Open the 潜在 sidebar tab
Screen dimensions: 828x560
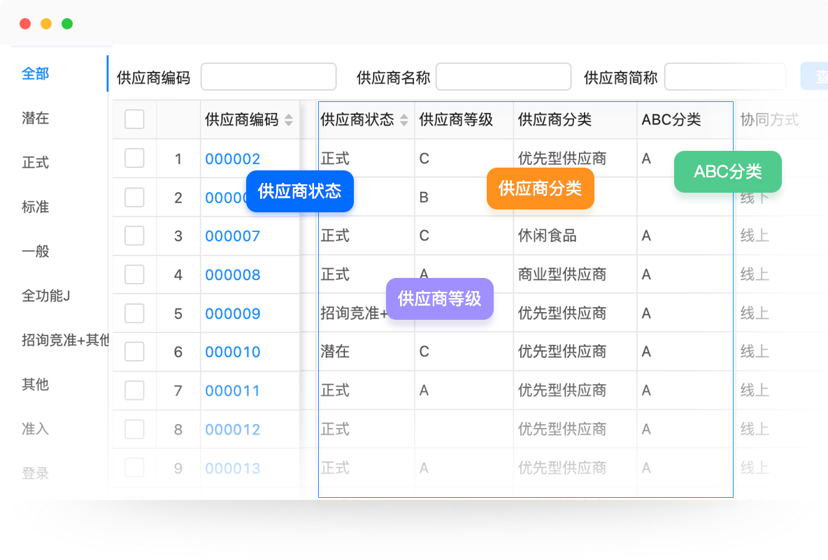tap(36, 118)
